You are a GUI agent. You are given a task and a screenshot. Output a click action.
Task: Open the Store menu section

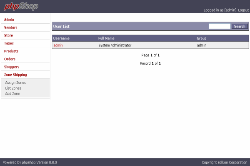(x=8, y=35)
